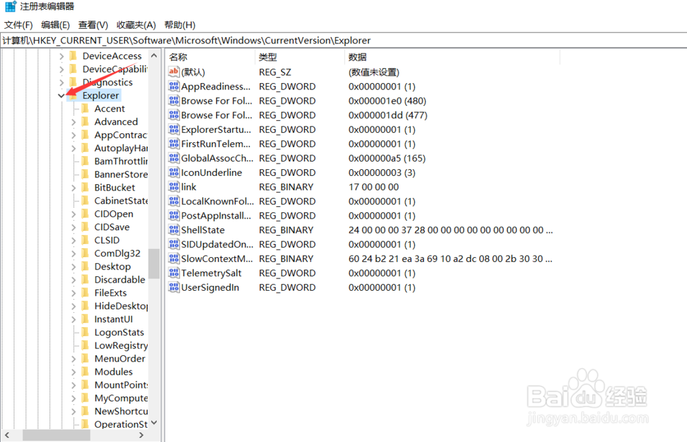Screen dimensions: 687x442
Task: Click the tree horizontal scroll right arrow
Action: 141,435
